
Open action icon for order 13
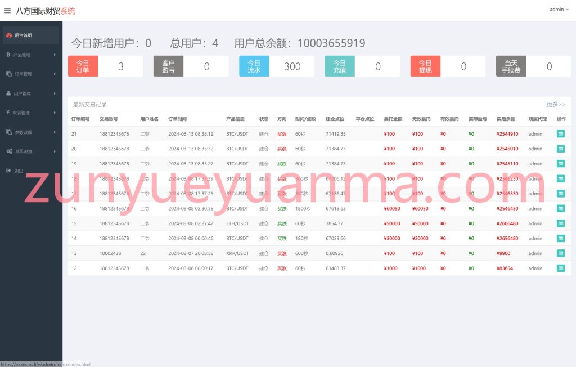pos(561,253)
